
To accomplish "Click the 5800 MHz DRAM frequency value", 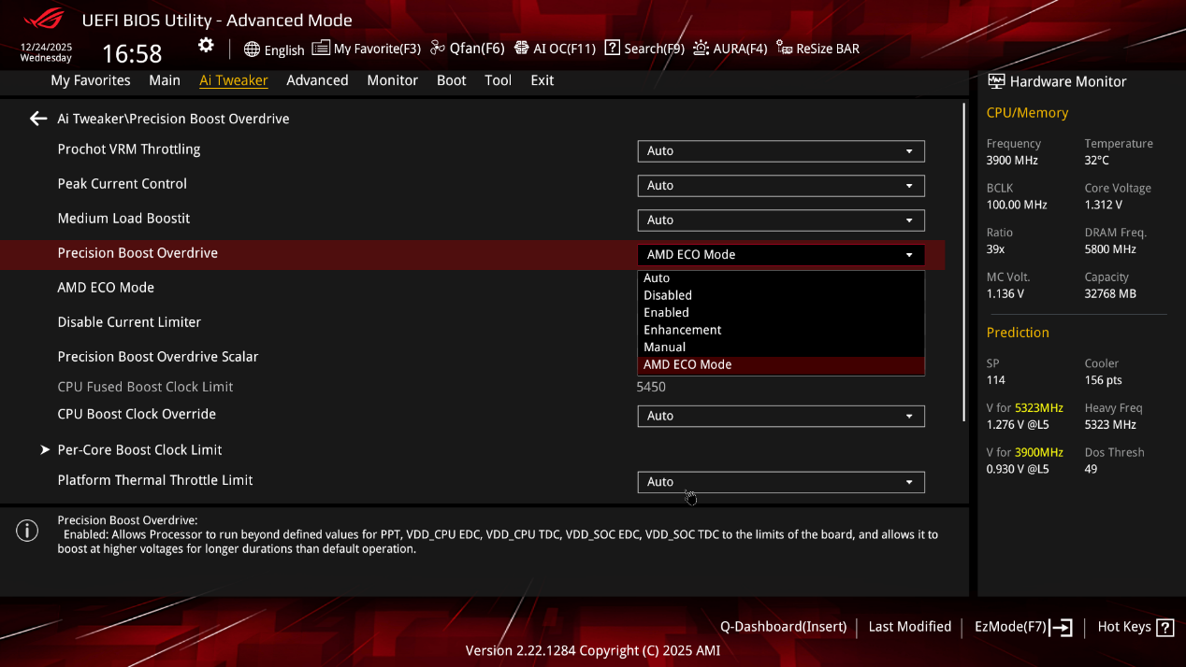I will [x=1110, y=249].
